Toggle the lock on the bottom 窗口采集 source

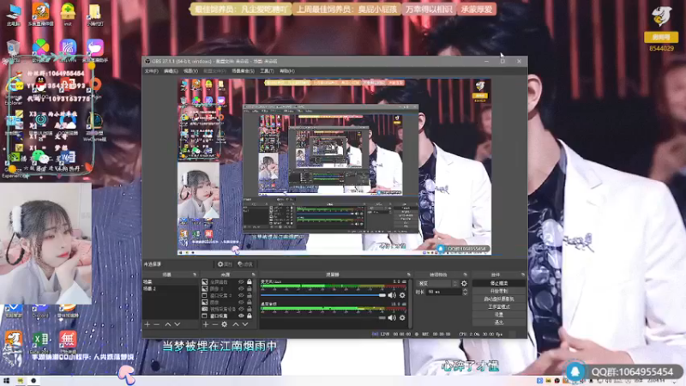click(x=250, y=316)
